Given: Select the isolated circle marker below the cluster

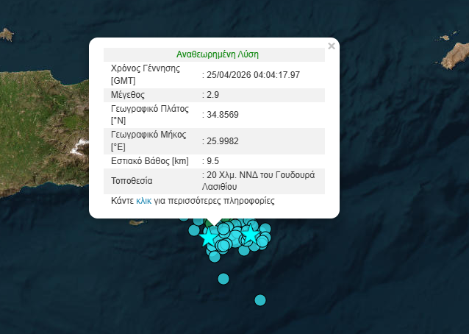Looking at the screenshot, I should (x=223, y=278).
